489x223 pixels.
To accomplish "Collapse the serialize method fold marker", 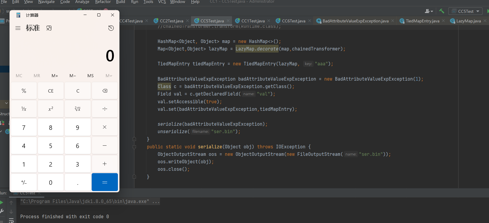I will [x=134, y=147].
